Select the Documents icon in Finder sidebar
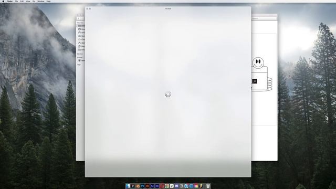The height and width of the screenshot is (189, 336). point(79,46)
